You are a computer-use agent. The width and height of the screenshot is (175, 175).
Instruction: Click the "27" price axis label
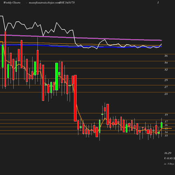[166, 87]
